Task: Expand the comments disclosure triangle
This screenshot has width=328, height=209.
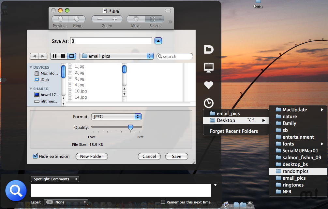Action: (215, 185)
